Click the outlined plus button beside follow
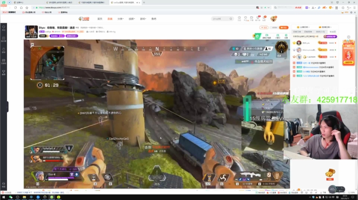This screenshot has width=358, height=200. click(x=264, y=28)
